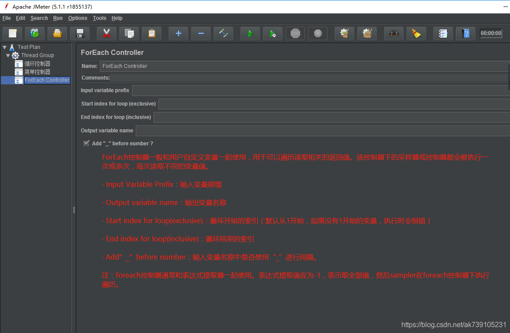Screen dimensions: 510x333
Task: Start the test with green play icon
Action: (250, 33)
